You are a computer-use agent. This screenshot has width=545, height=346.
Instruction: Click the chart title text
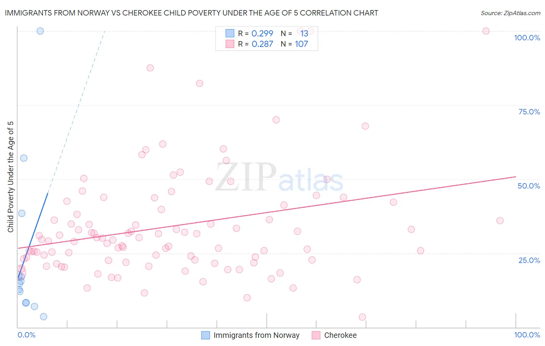pos(191,13)
